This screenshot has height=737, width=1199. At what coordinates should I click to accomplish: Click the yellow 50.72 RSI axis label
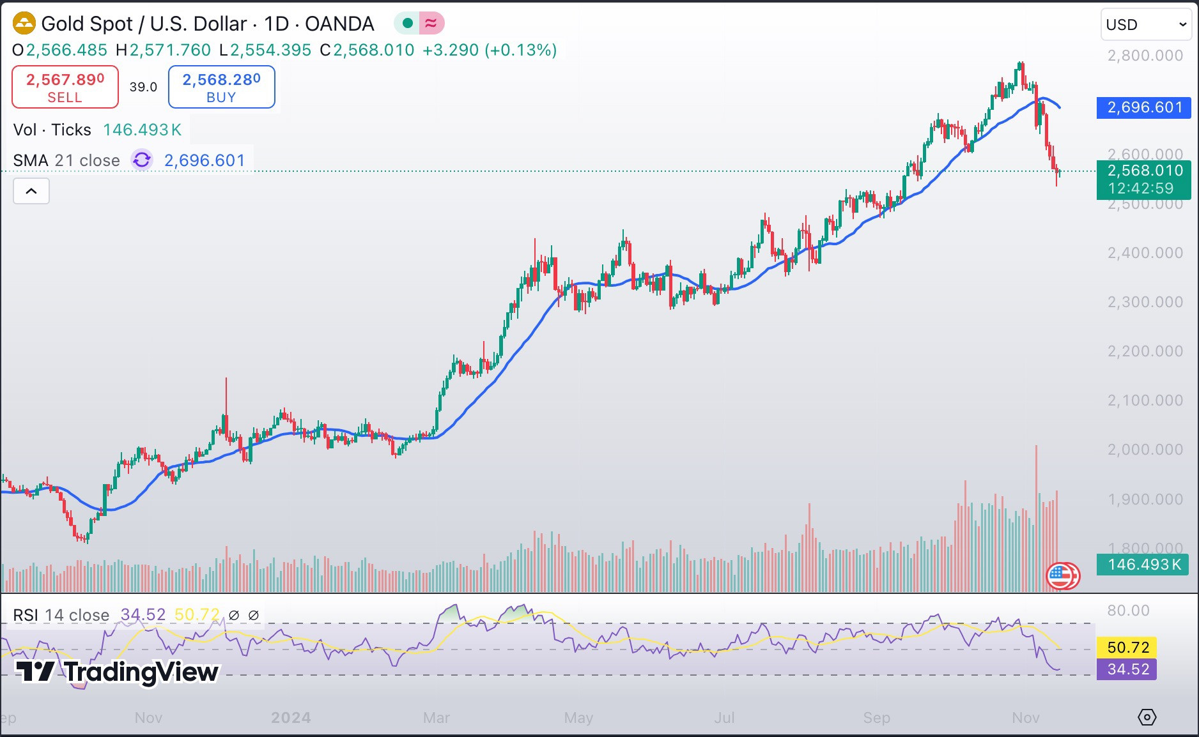point(1128,648)
